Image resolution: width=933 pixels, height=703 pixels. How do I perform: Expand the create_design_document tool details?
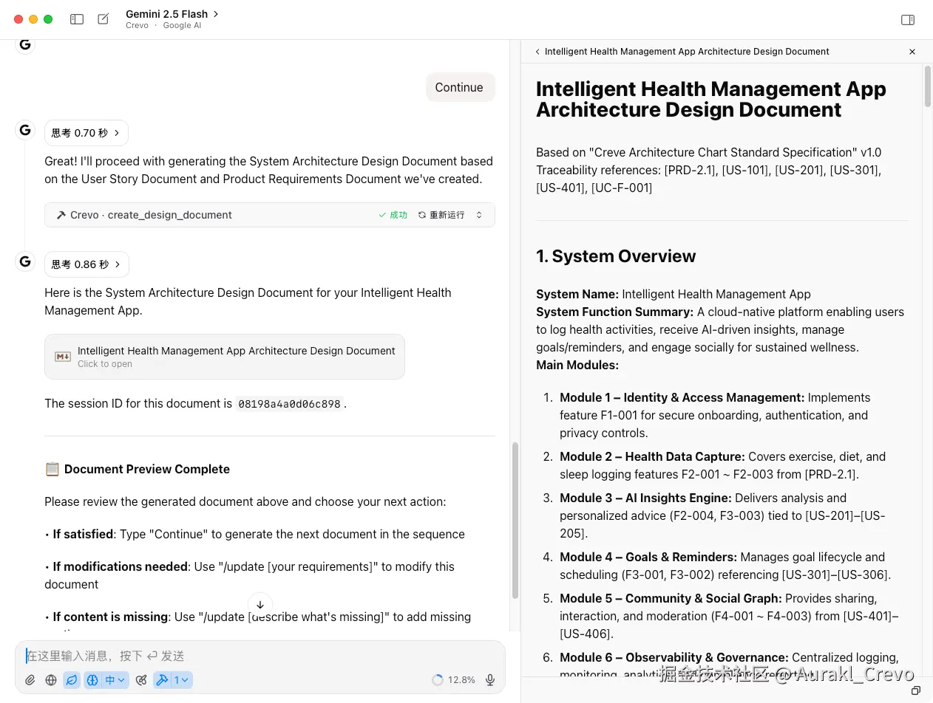click(479, 215)
